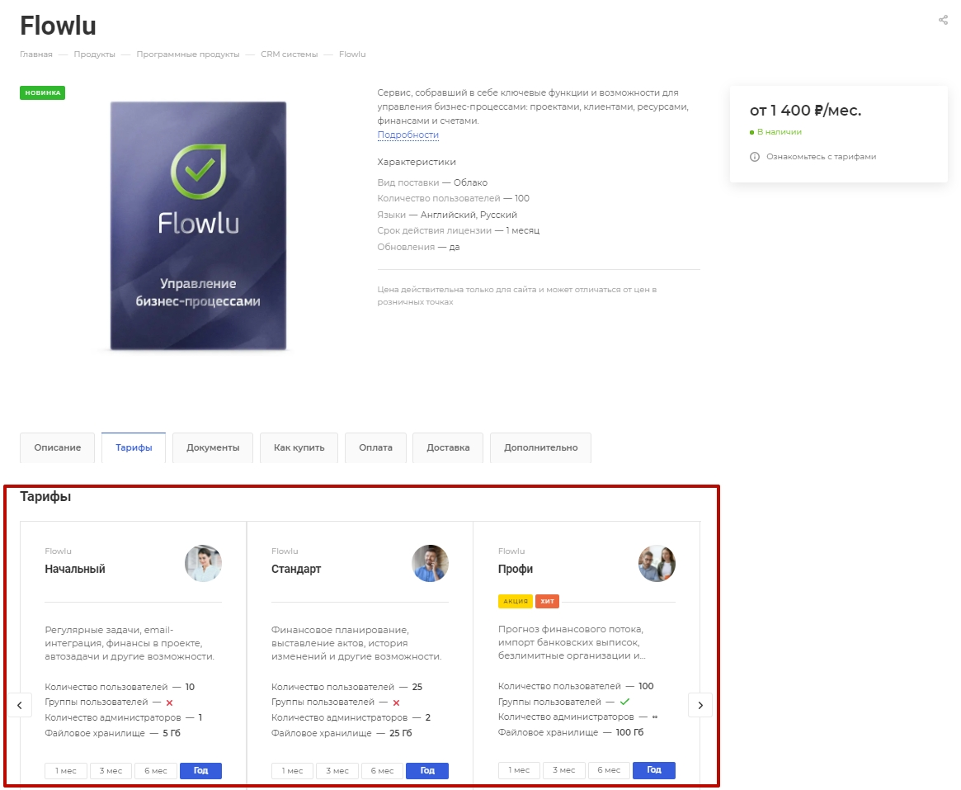Select 6 мес period for Стандарт tariff
Image resolution: width=961 pixels, height=790 pixels.
383,771
